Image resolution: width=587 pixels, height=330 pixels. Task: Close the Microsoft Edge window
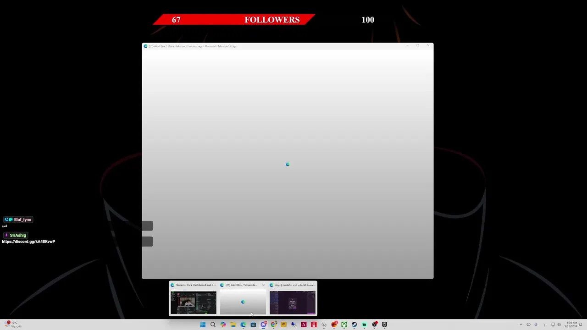[428, 45]
